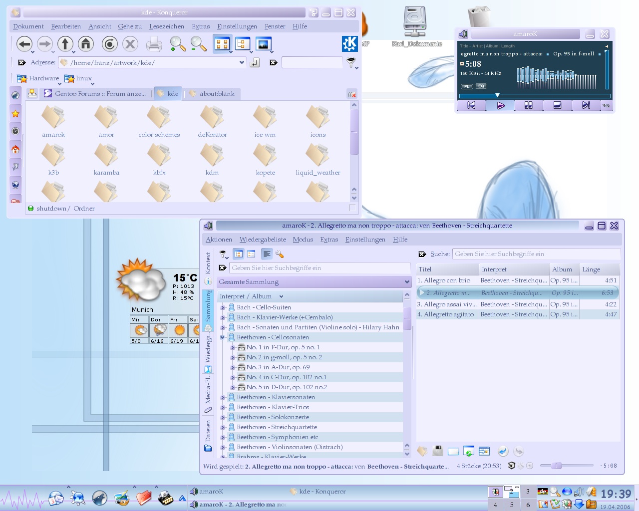Open the Fenster menu in Konqueror
Screen dimensions: 639x511
click(275, 26)
